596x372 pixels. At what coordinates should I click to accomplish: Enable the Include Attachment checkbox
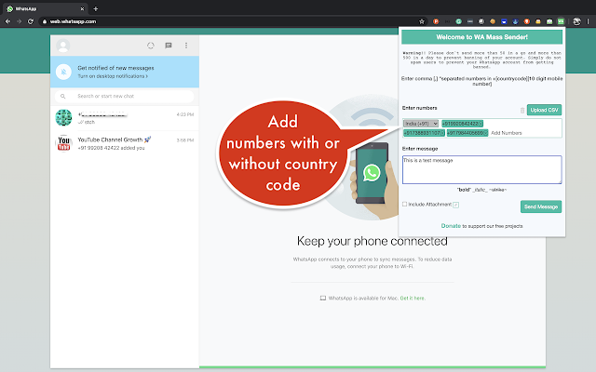(x=404, y=205)
